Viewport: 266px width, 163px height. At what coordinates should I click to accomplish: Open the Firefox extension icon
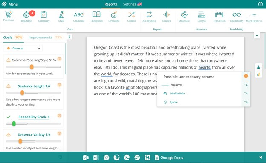116,157
